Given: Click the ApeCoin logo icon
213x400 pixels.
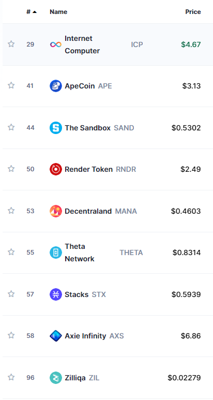Looking at the screenshot, I should click(55, 86).
